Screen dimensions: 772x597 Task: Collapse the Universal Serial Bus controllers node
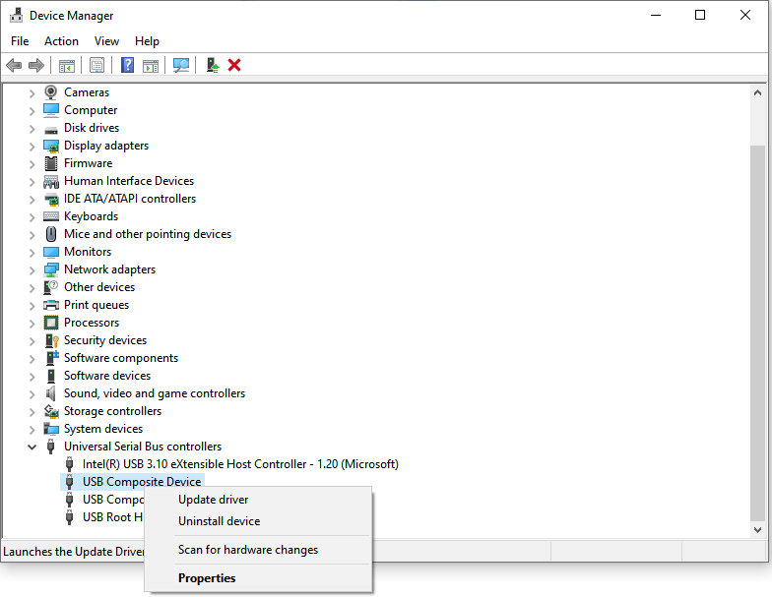(32, 447)
